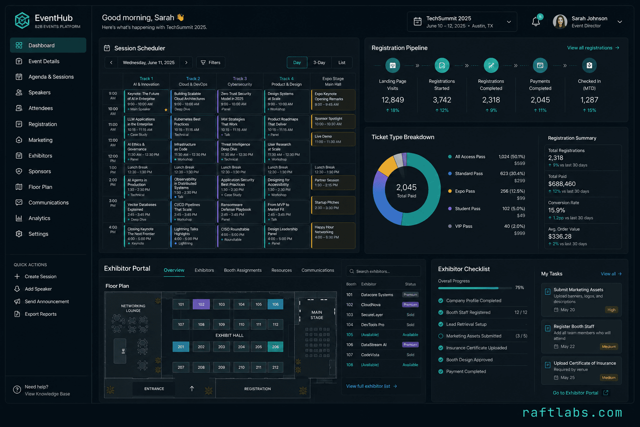Open the Resources tab
Viewport: 640px width, 427px height.
coord(282,270)
